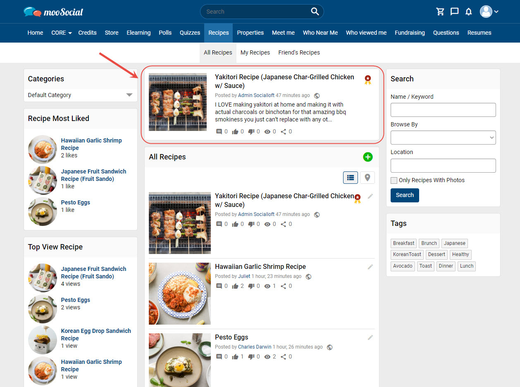Select the Friend's Recipes tab
Screen dimensions: 520x387
click(x=299, y=52)
